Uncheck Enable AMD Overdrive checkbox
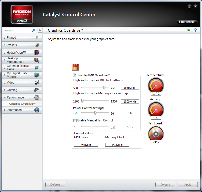 (75, 75)
